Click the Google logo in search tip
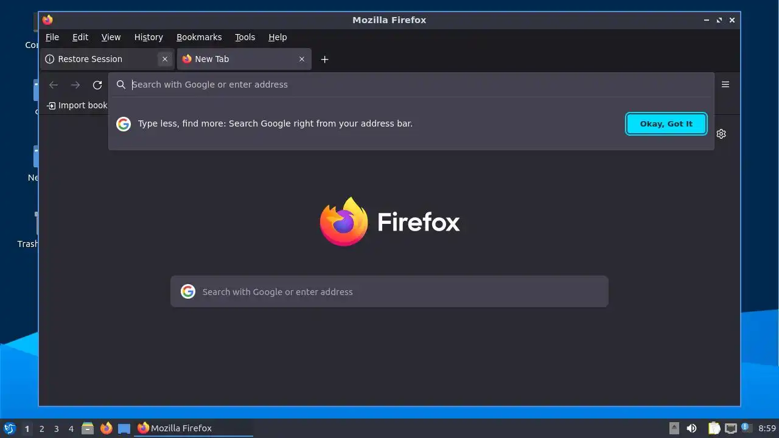 (124, 124)
